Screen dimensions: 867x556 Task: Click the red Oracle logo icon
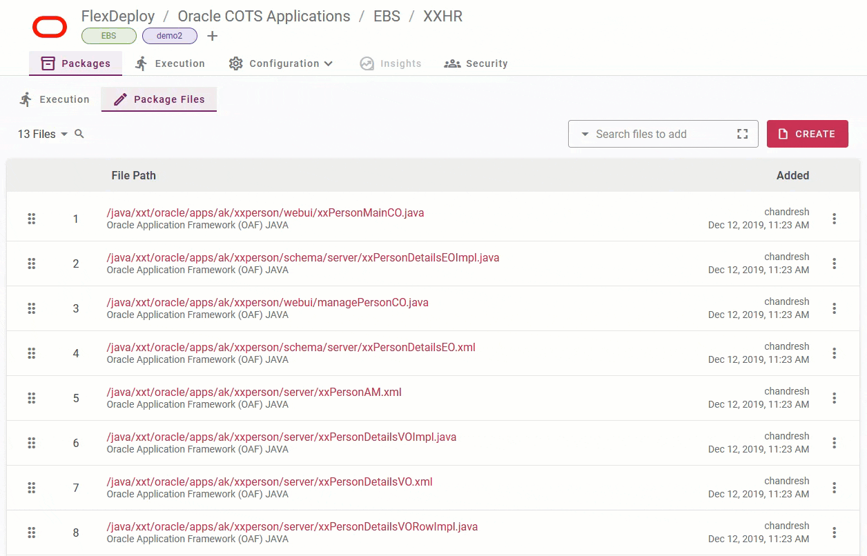click(x=50, y=28)
